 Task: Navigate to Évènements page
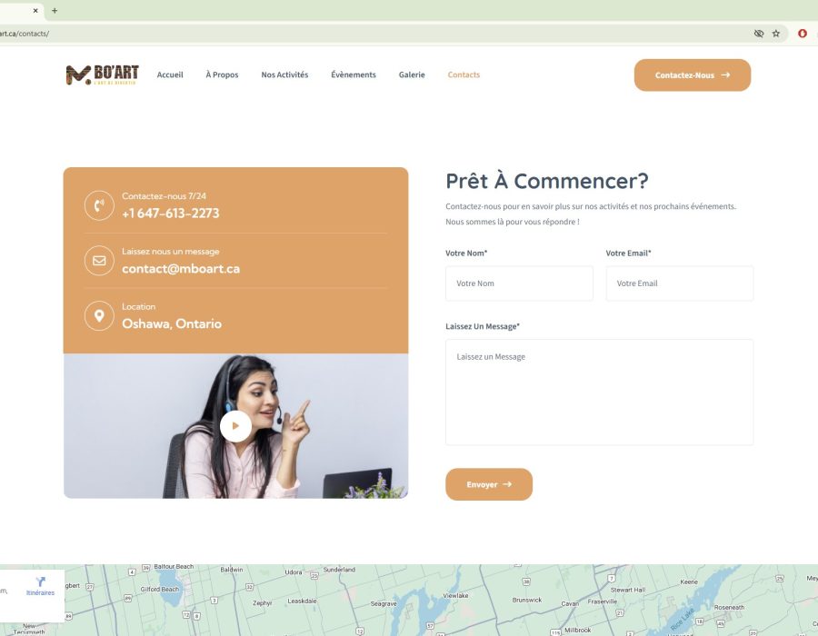click(x=354, y=75)
